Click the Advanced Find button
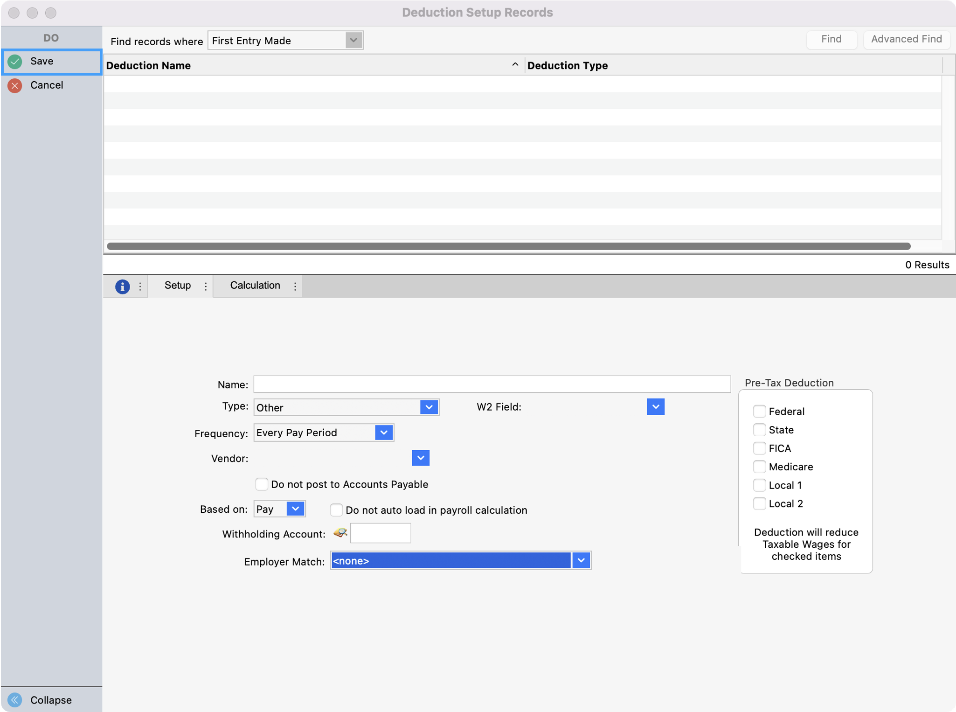 coord(906,39)
